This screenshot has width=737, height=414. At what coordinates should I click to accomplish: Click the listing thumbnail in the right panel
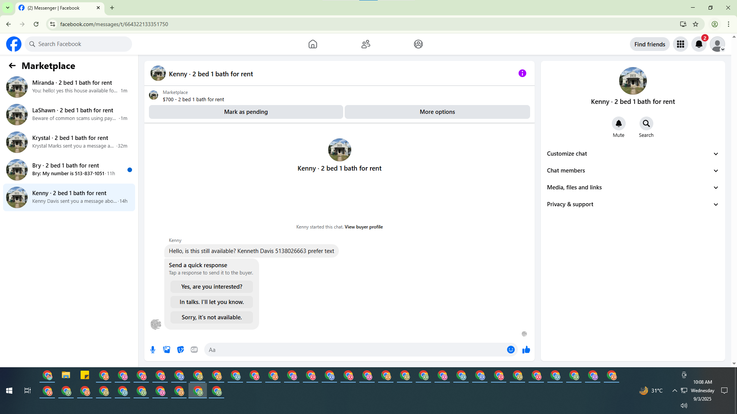coord(633,81)
